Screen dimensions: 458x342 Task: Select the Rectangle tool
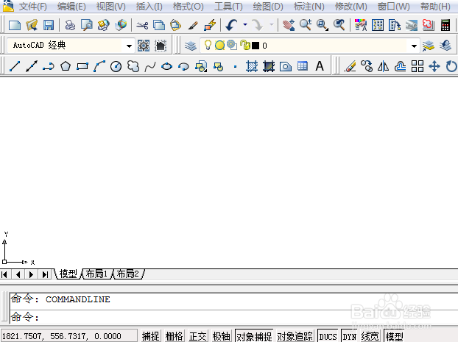(x=82, y=66)
